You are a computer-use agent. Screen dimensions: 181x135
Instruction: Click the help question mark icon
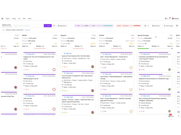tap(178, 116)
